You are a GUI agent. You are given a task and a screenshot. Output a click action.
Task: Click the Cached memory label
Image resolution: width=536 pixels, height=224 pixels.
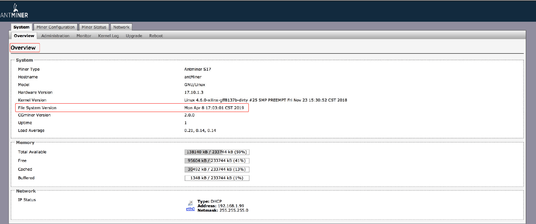25,169
